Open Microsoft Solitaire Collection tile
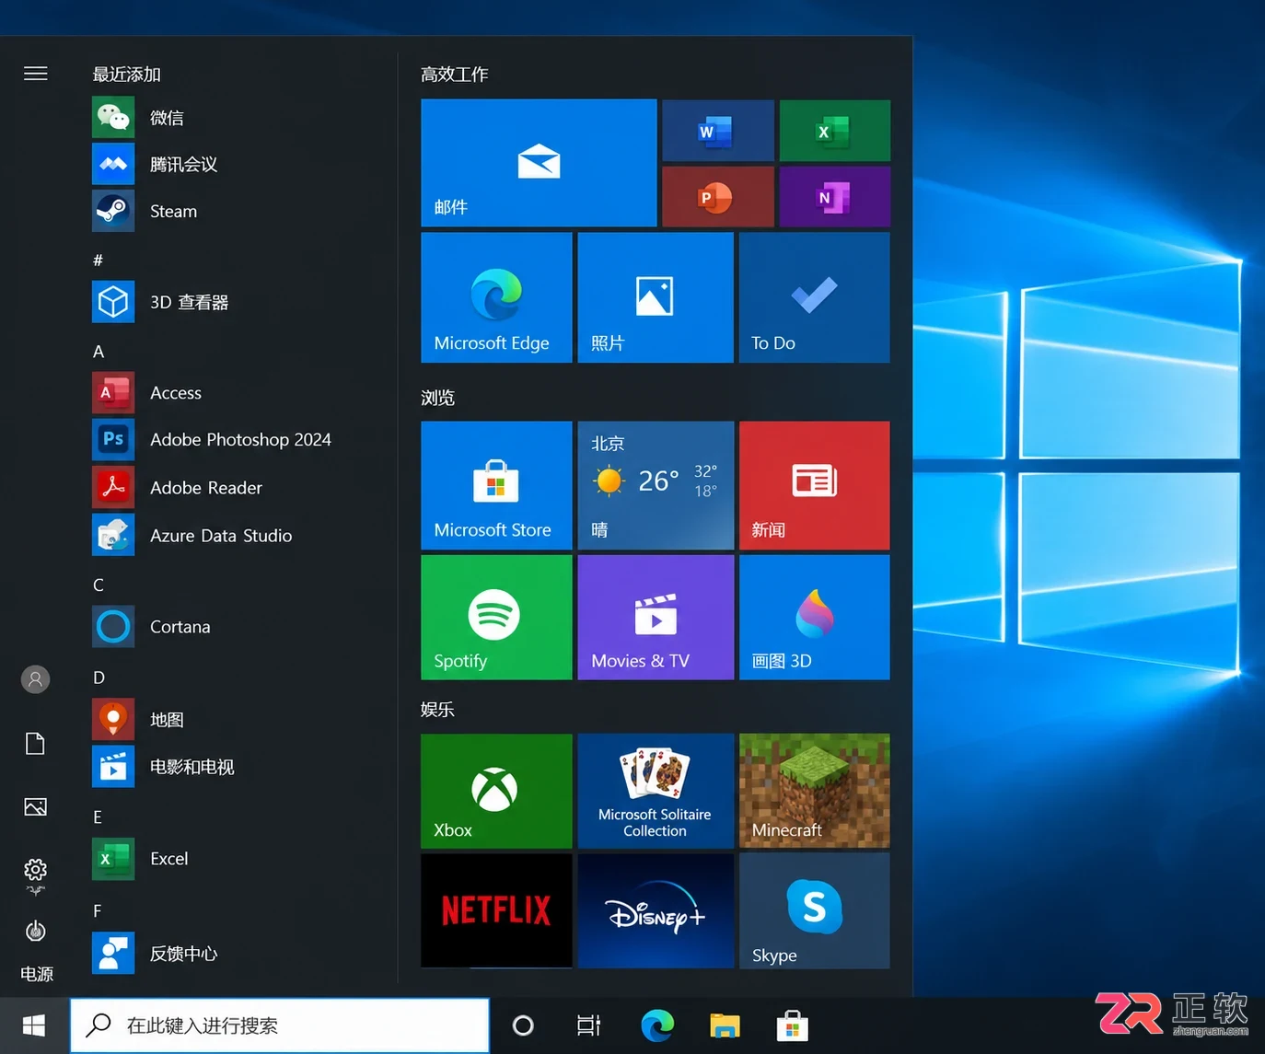1265x1054 pixels. 656,791
